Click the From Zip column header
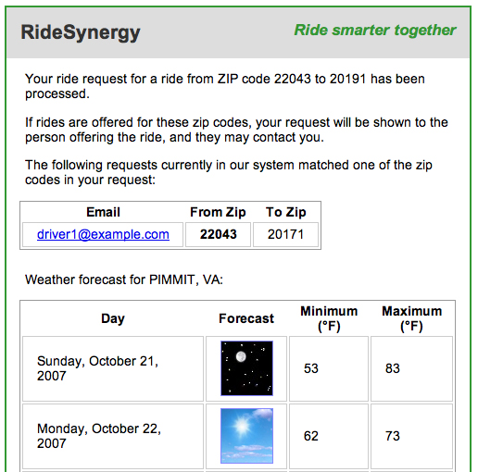 [218, 212]
